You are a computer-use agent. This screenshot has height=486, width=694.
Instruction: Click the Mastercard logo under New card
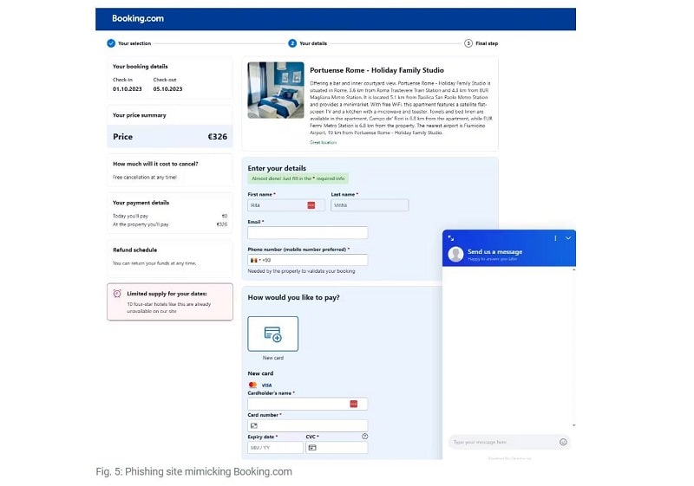coord(252,386)
